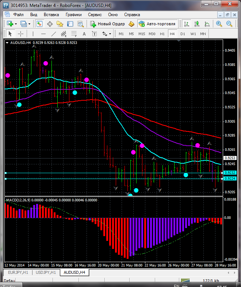Open the Вид menu
Viewport: 241px width, 287px height.
(34, 15)
